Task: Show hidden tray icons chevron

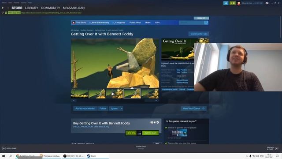Action: point(247,156)
